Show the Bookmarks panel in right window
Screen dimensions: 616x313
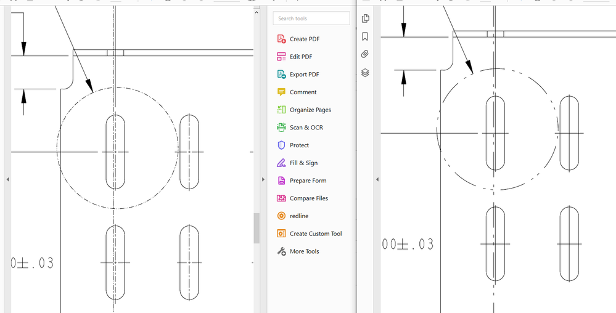coord(365,36)
